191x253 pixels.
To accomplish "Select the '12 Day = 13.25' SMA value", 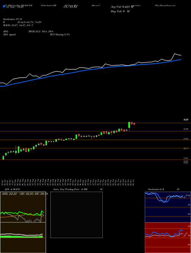I will [14, 7].
